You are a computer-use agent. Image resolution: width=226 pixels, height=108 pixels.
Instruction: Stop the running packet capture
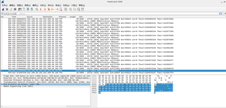pyautogui.click(x=7, y=9)
